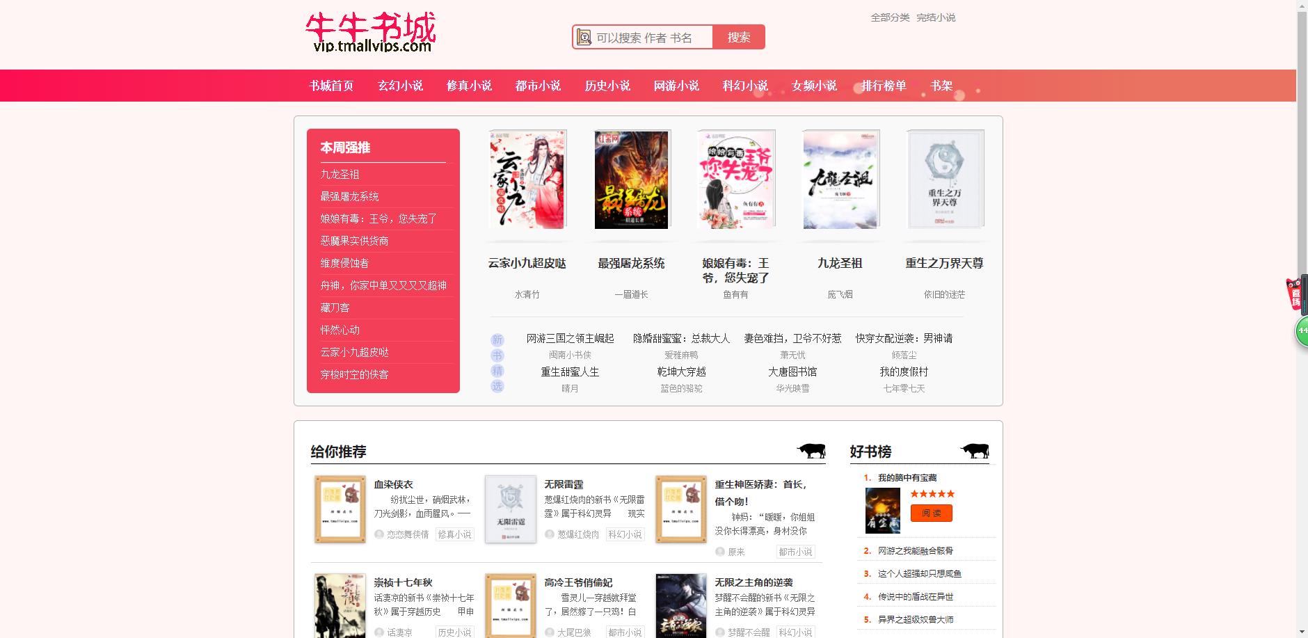Open 隐婚甜蜜蜜：总裁大人 in new picks

[x=681, y=338]
